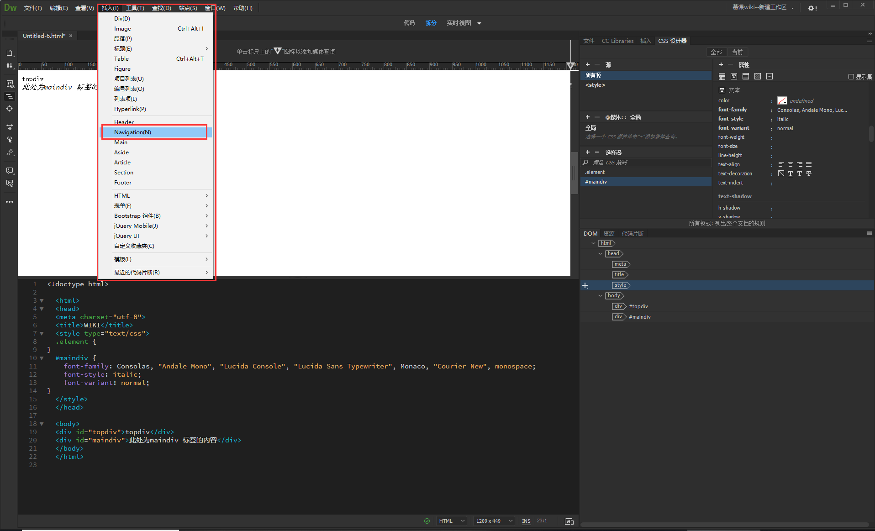This screenshot has width=875, height=531.
Task: Click the sync settings gear icon
Action: pos(812,8)
